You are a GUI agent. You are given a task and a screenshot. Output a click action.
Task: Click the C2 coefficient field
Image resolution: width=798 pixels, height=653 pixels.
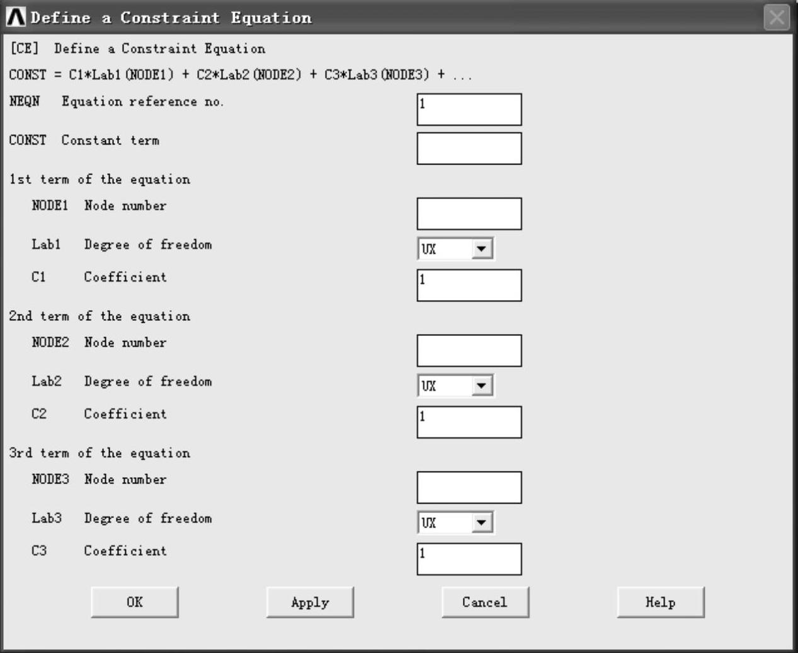469,422
